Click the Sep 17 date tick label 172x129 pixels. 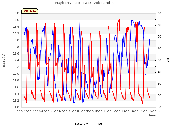tap(156, 111)
